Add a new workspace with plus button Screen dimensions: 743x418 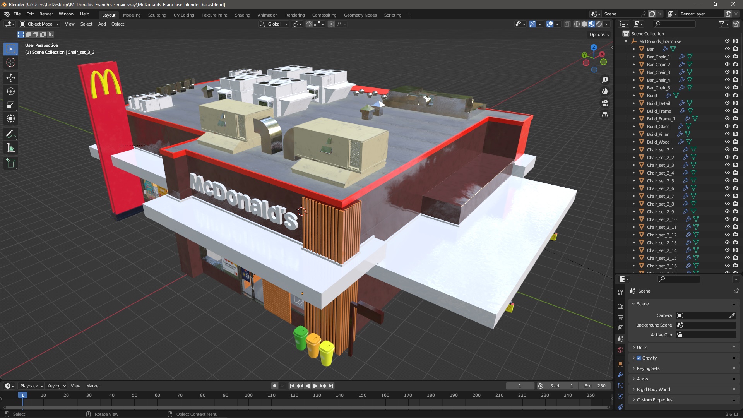(409, 15)
